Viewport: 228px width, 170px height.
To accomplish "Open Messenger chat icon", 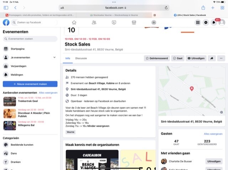I will (206, 22).
